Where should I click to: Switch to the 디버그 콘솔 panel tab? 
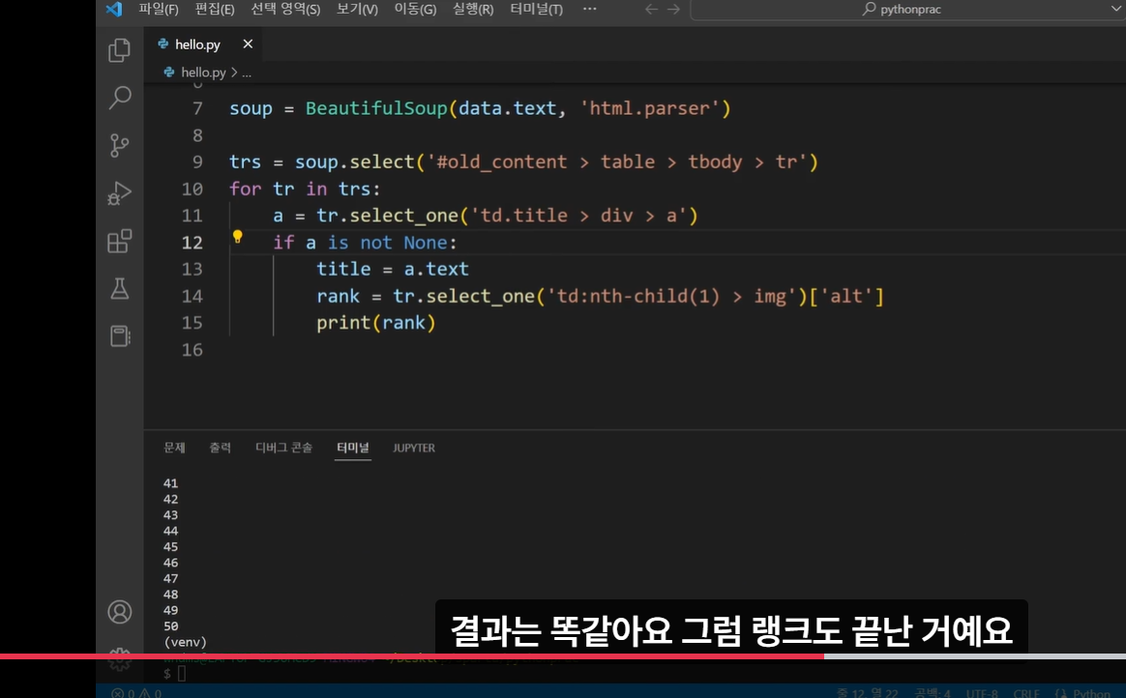pos(283,448)
